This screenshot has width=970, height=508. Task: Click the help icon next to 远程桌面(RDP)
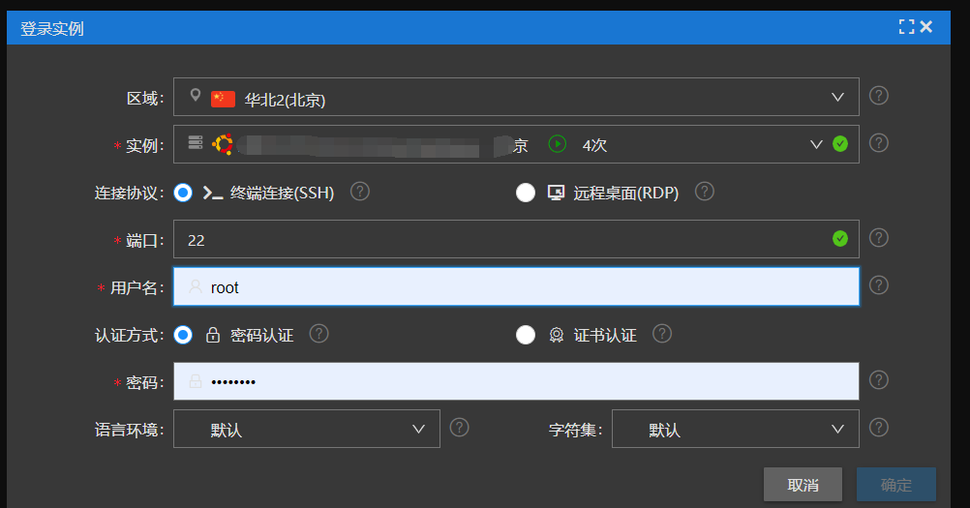pos(704,192)
